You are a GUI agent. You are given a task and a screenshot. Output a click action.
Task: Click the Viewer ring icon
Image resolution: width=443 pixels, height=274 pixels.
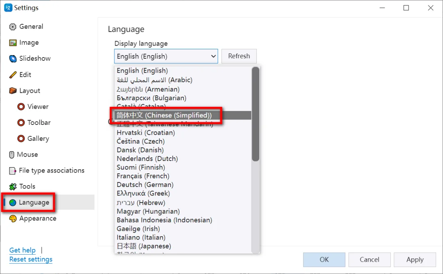click(x=21, y=107)
